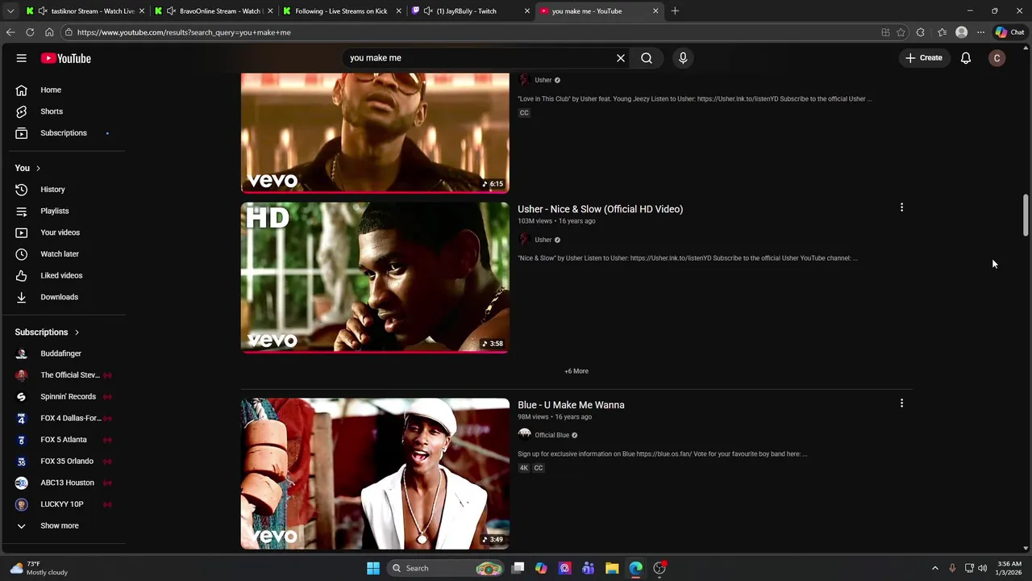This screenshot has height=581, width=1032.
Task: Open the Usher - Nice & Slow video title
Action: (600, 209)
